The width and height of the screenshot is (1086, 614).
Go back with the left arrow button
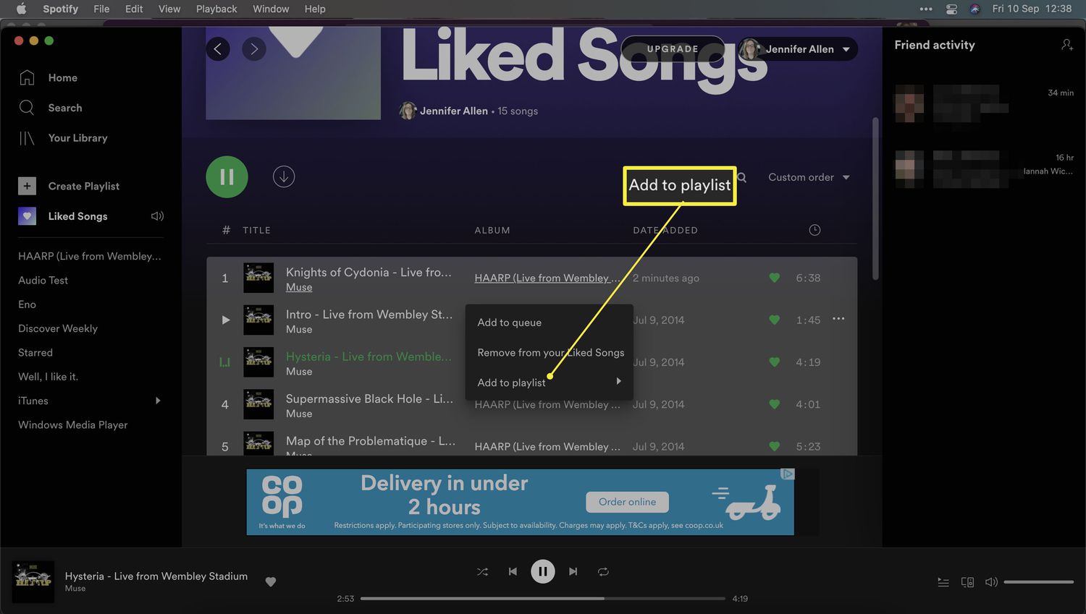[x=218, y=49]
